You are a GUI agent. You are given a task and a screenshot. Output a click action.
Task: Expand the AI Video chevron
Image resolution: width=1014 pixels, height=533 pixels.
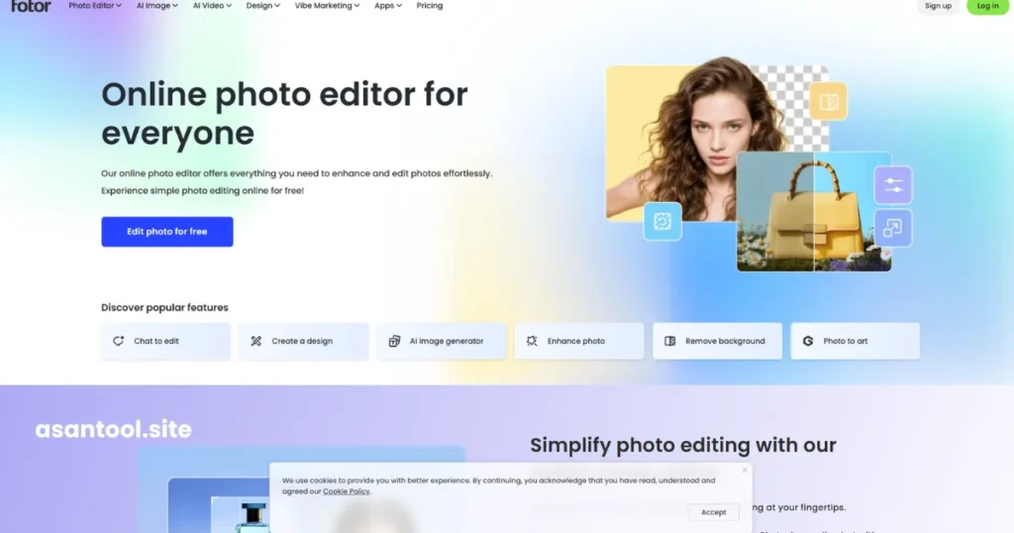[229, 6]
